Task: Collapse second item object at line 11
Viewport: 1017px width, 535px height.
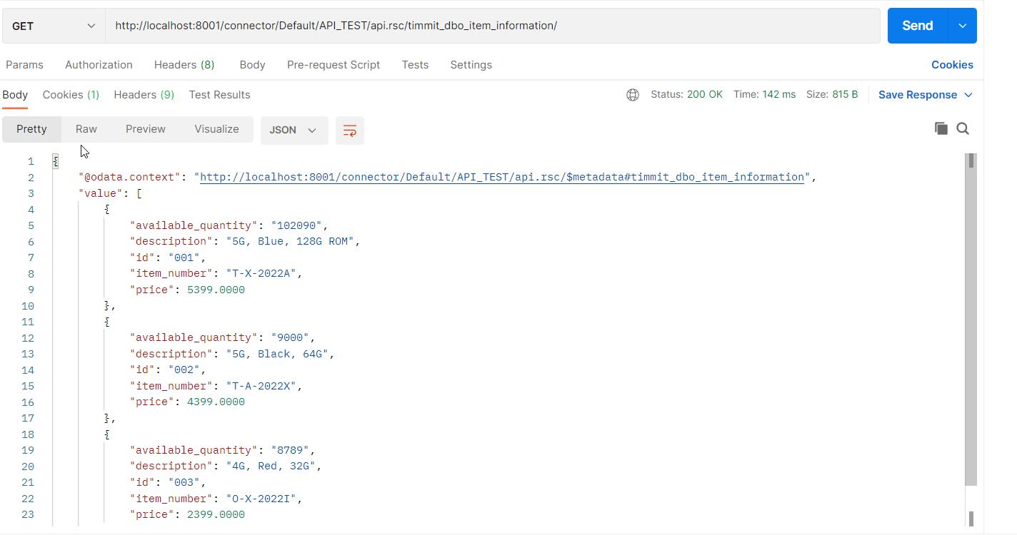Action: pos(106,322)
